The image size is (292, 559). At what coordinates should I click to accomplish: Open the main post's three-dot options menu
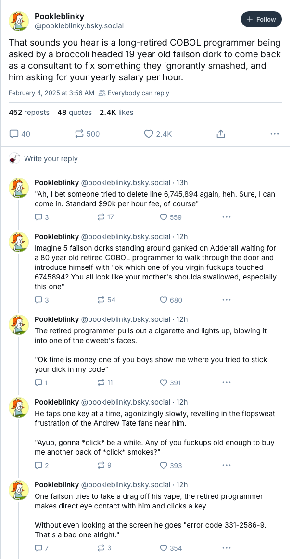tap(275, 134)
